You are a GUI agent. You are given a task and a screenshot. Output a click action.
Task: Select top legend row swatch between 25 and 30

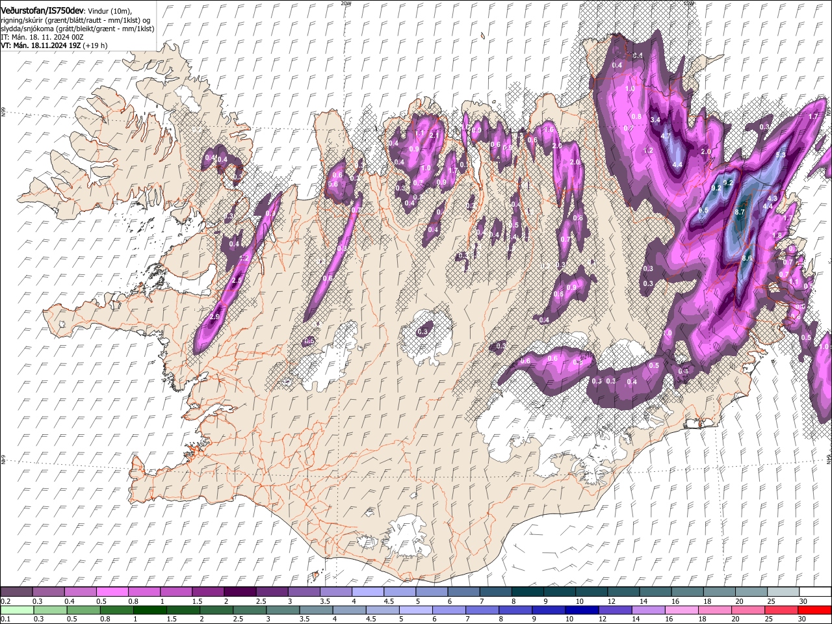point(783,591)
